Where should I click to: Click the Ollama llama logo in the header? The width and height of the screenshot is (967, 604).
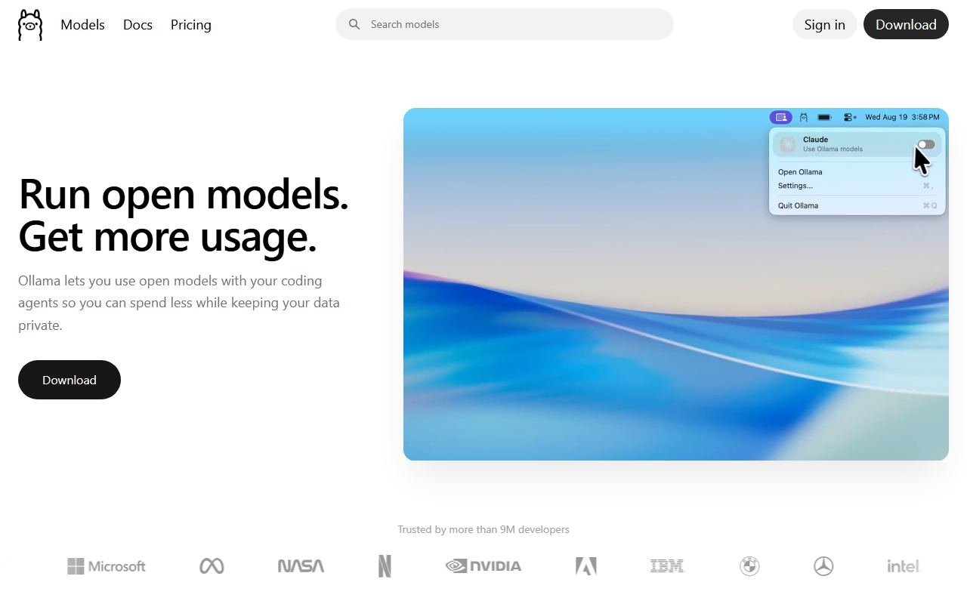(30, 25)
